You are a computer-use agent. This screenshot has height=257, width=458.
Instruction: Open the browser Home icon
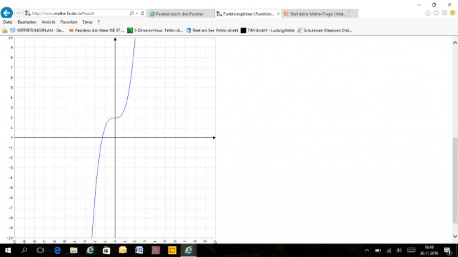click(x=428, y=13)
